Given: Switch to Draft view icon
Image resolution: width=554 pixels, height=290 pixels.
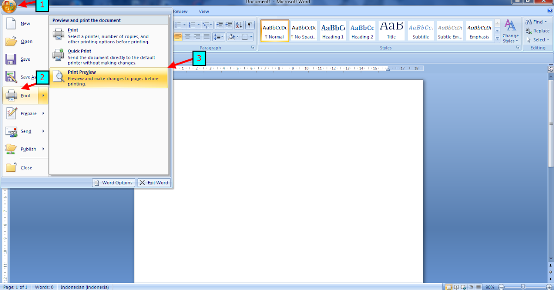Looking at the screenshot, I should pos(477,287).
